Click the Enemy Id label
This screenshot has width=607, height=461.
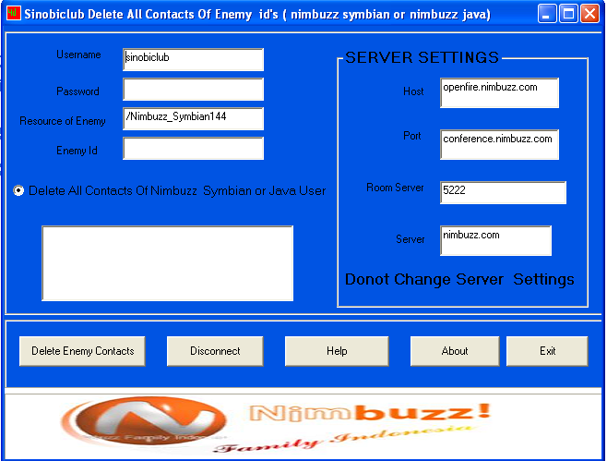click(77, 151)
